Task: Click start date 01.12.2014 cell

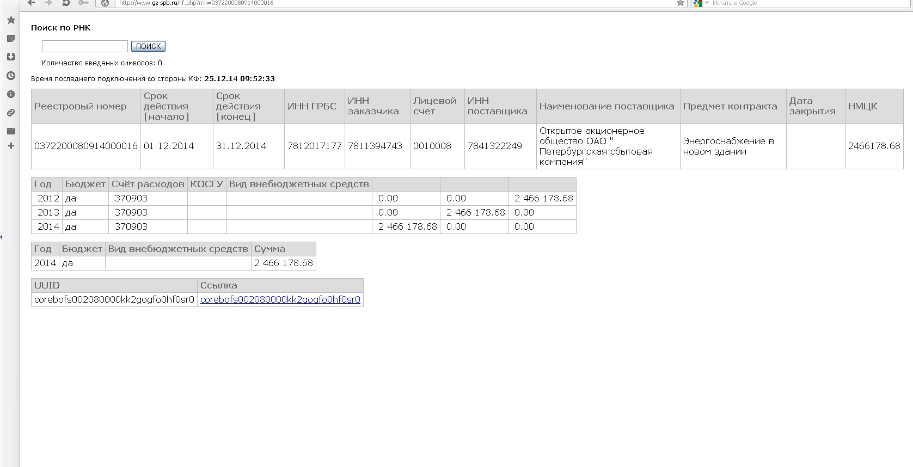Action: point(177,146)
